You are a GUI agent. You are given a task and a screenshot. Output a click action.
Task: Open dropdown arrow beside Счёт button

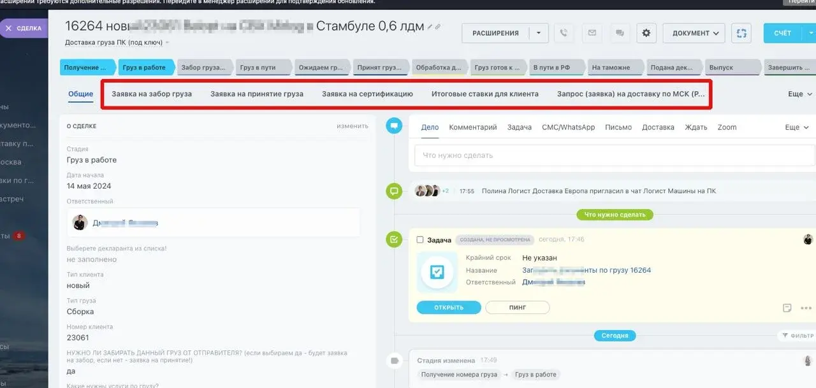(810, 33)
